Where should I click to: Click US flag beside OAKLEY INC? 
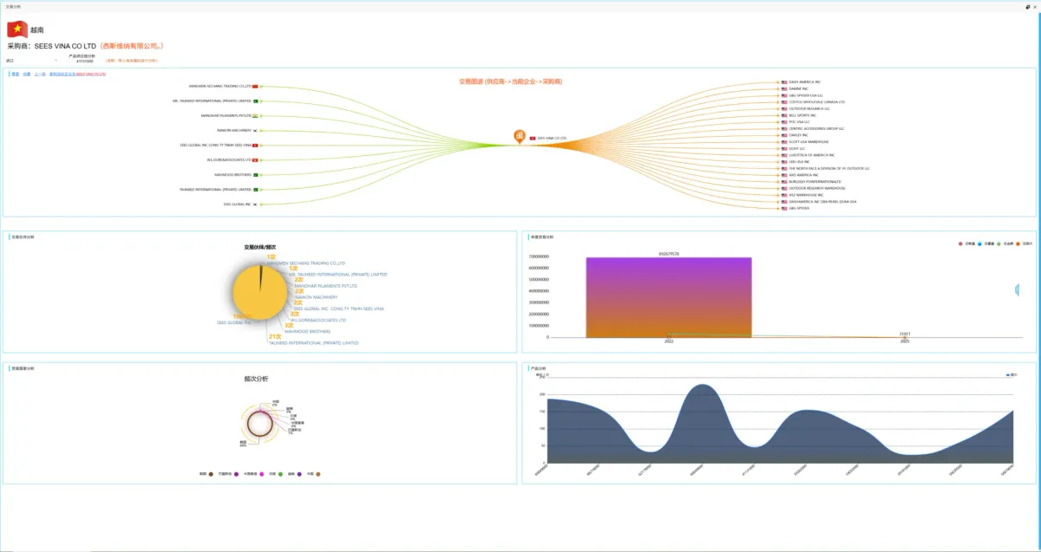[784, 135]
